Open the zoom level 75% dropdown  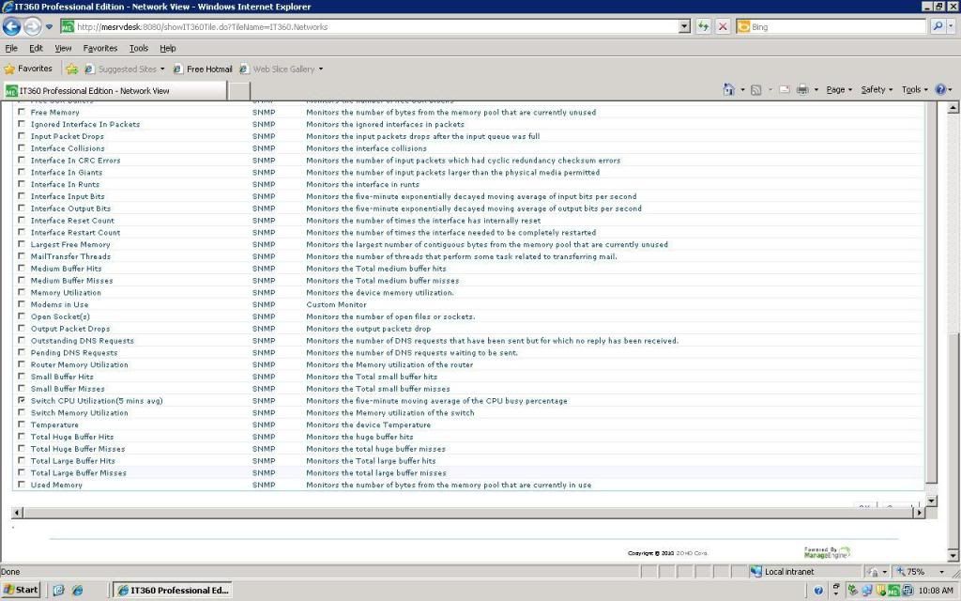(x=942, y=572)
